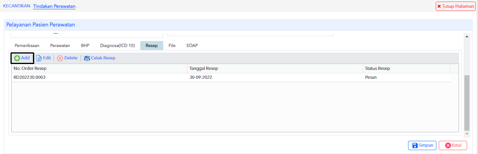Open the Pemeriksaan tab
The width and height of the screenshot is (478, 154).
click(x=27, y=45)
